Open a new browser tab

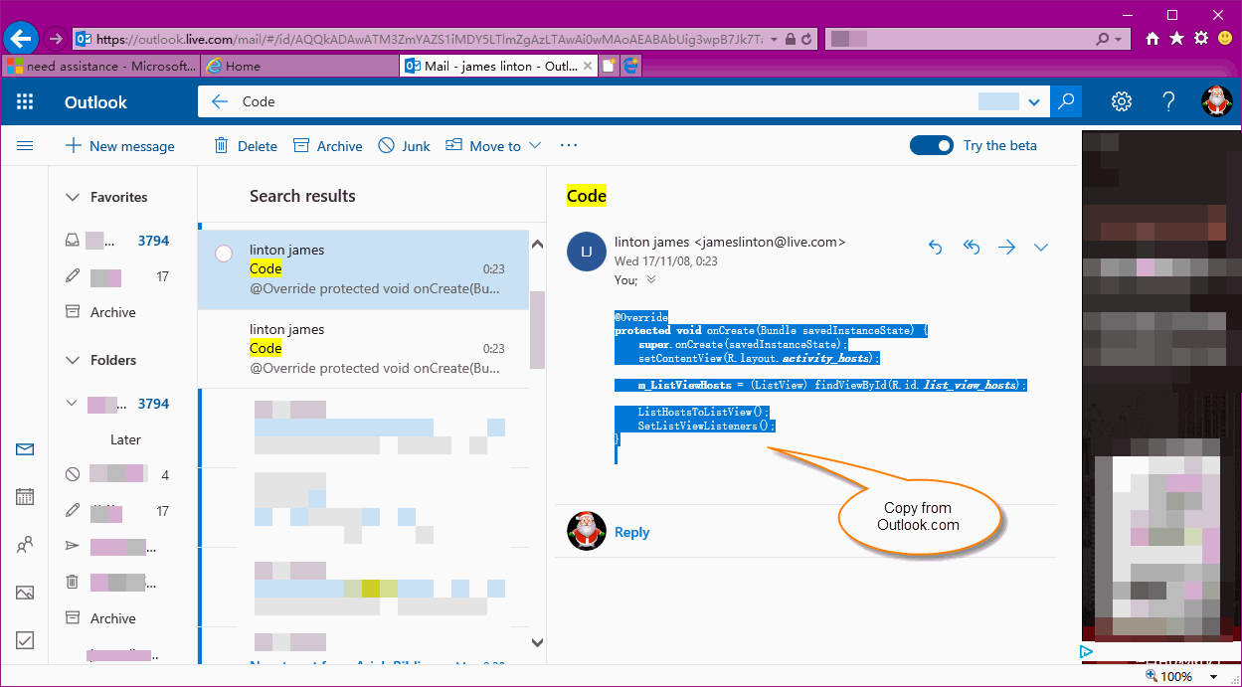610,66
